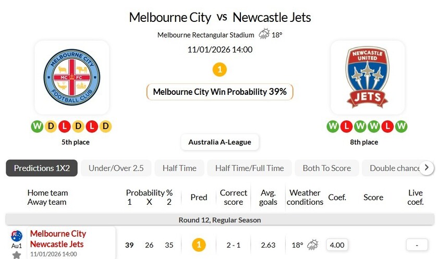Select the Both To Score tab
Screen dimensions: 438x259
(326, 168)
